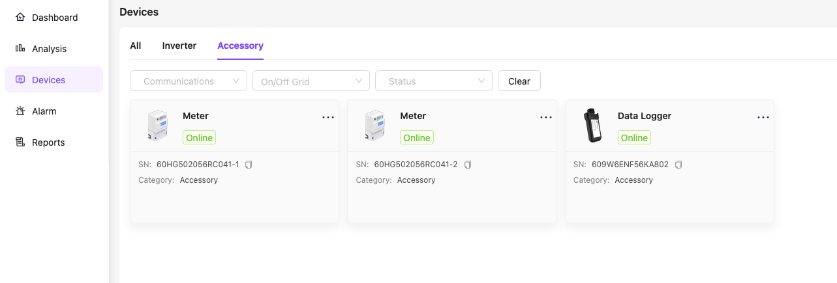Open the Alarm section
The width and height of the screenshot is (837, 283).
tap(44, 111)
